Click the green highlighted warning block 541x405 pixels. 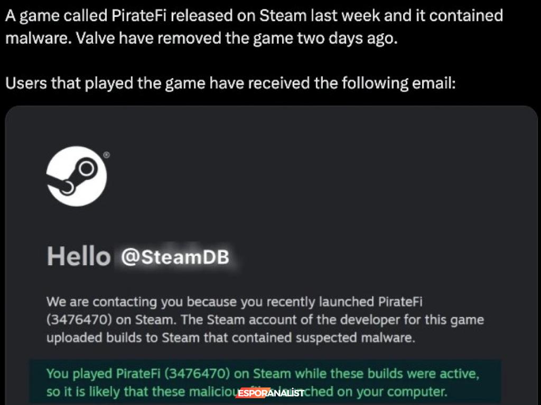pyautogui.click(x=265, y=382)
